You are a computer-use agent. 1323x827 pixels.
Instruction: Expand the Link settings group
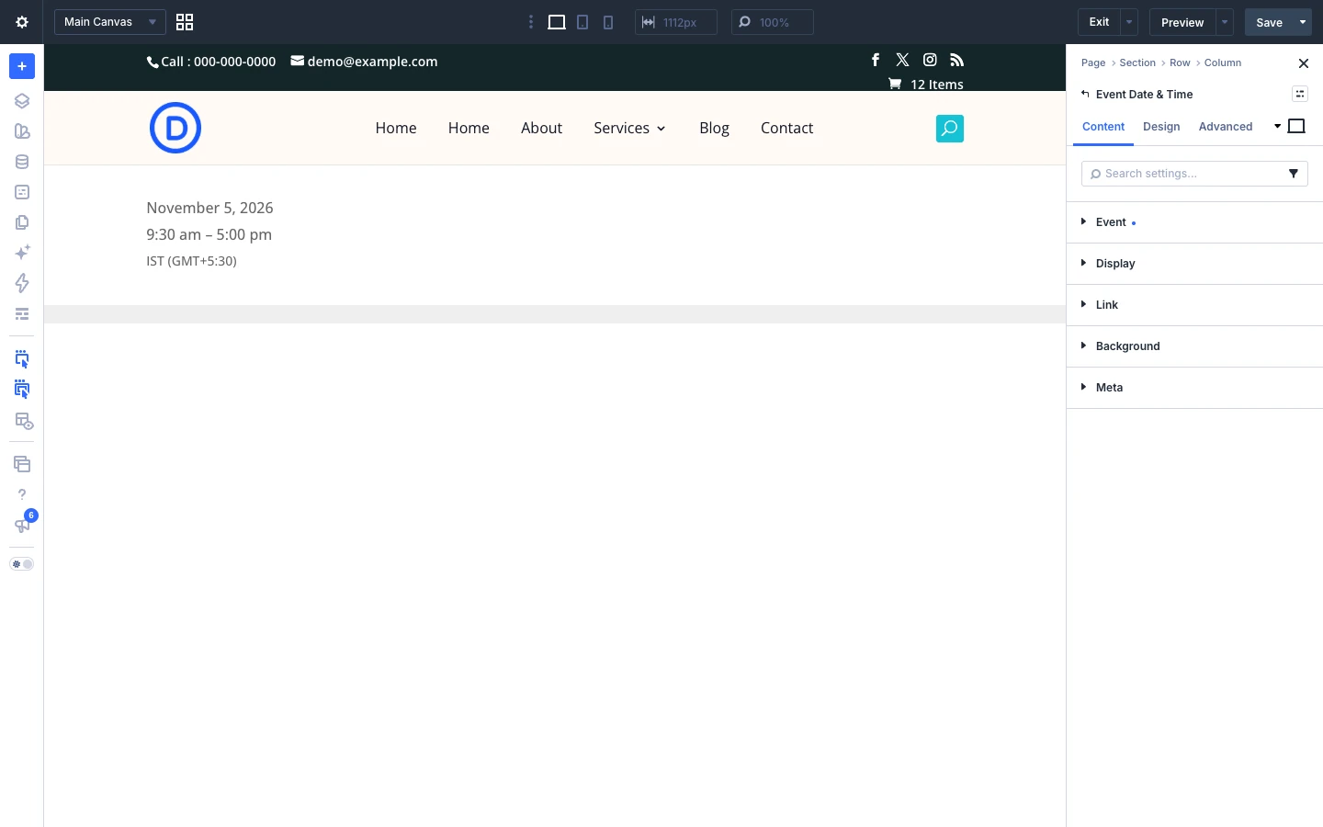1194,305
